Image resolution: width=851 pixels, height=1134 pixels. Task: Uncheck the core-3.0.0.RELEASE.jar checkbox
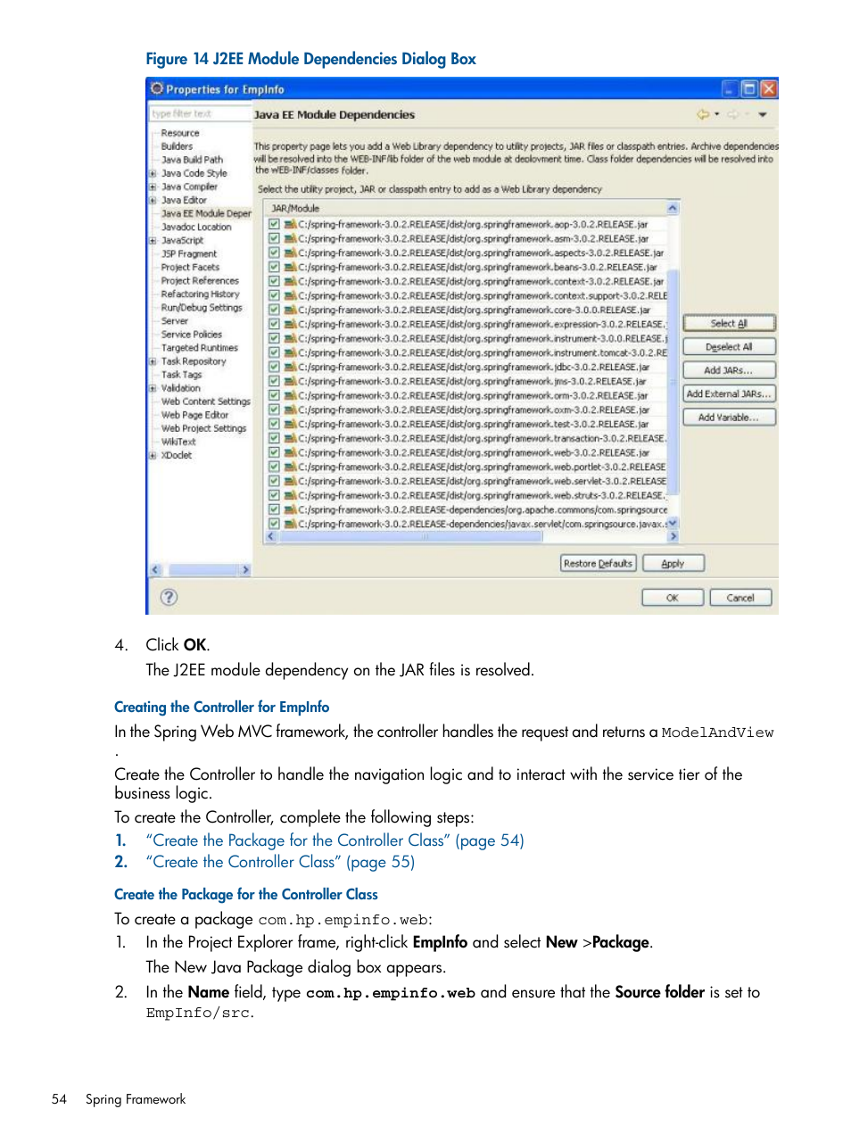(x=275, y=310)
